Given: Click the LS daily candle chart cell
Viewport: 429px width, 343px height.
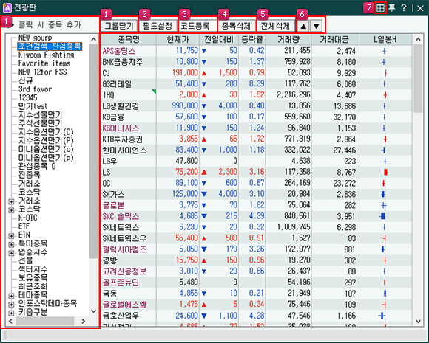Looking at the screenshot, I should (x=385, y=172).
